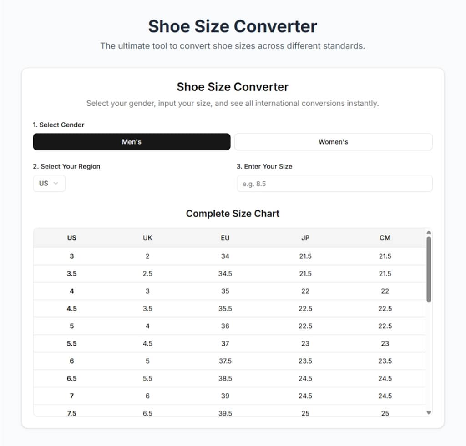
Task: Click the scroll-up arrow of the size chart
Action: click(x=429, y=232)
